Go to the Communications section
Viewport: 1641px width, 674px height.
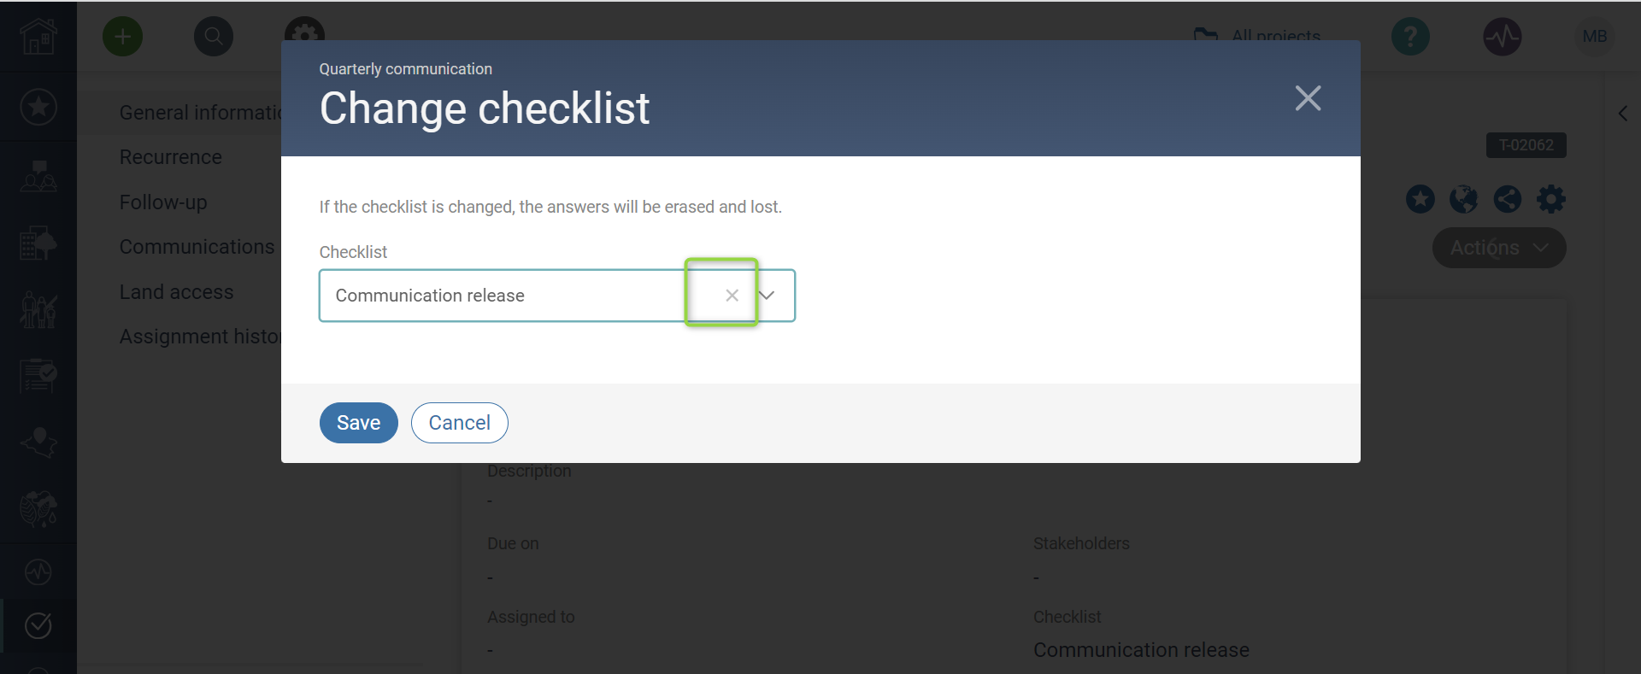[x=197, y=246]
